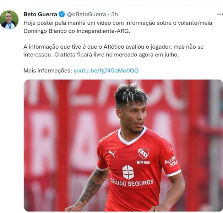Open the @oBetoGuerra handle
The height and width of the screenshot is (213, 223).
86,14
